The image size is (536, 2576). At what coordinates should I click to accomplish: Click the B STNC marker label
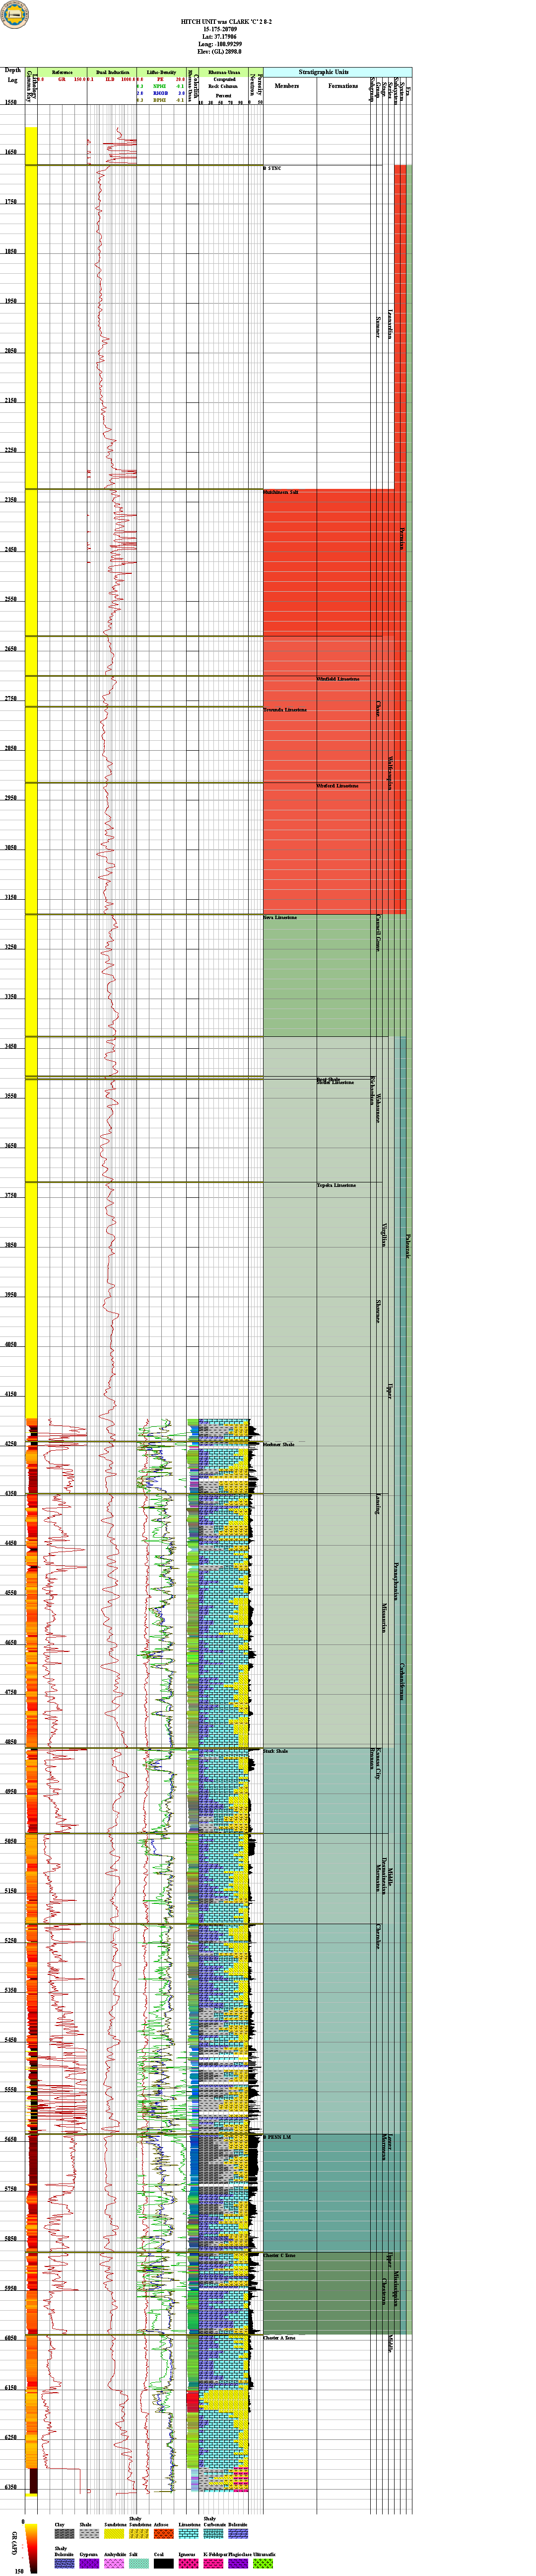pyautogui.click(x=272, y=169)
